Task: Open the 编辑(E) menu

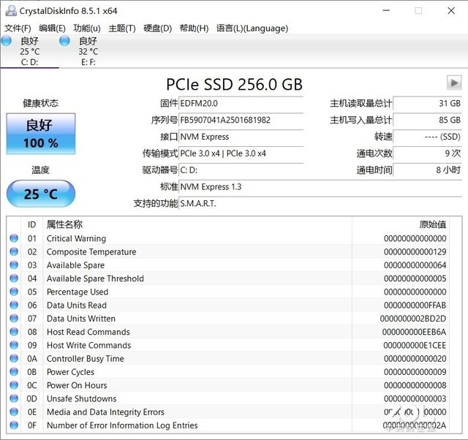Action: coord(52,29)
